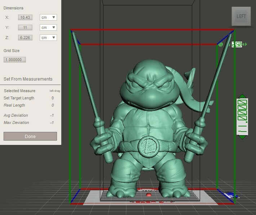This screenshot has width=256, height=215.
Task: Click the X dimension value field
Action: pos(25,17)
